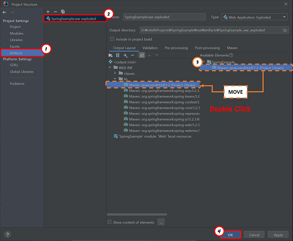Open the Type dropdown
The width and height of the screenshot is (293, 241).
coord(254,17)
